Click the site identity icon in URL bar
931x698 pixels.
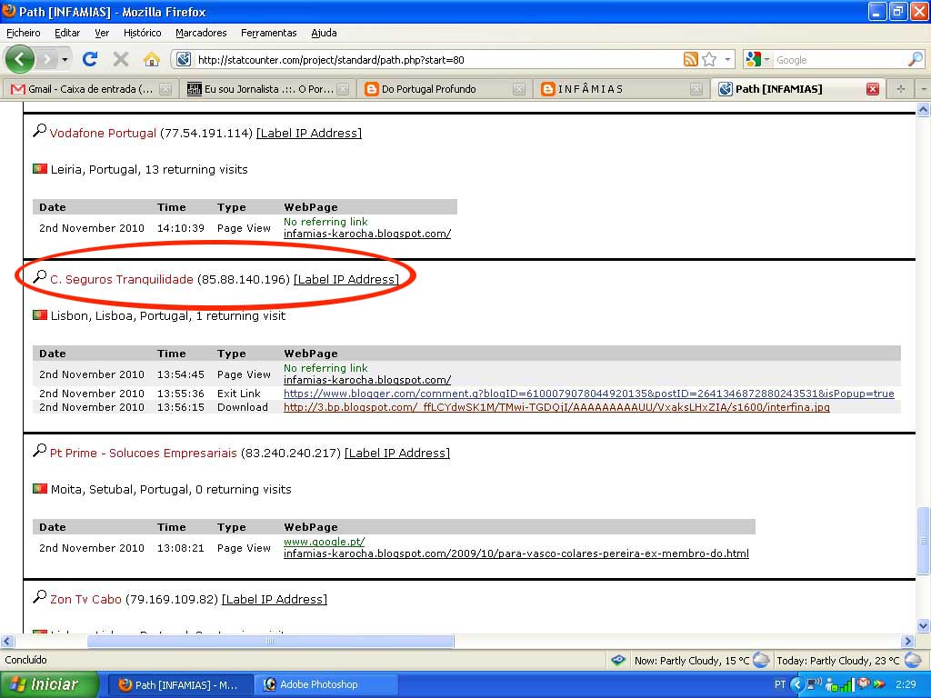(x=184, y=59)
